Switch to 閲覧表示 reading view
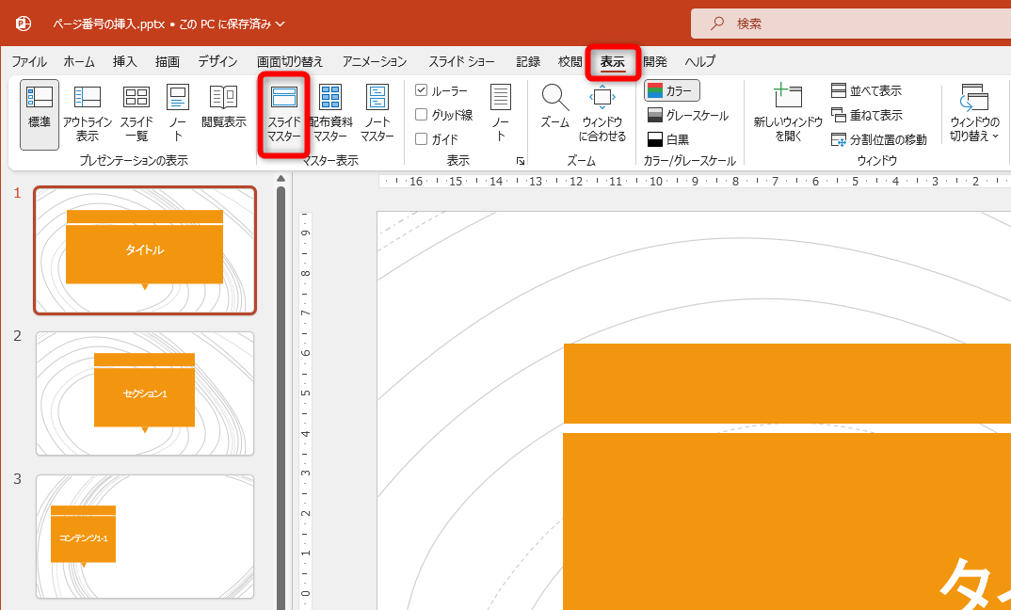The height and width of the screenshot is (610, 1011). [x=224, y=107]
